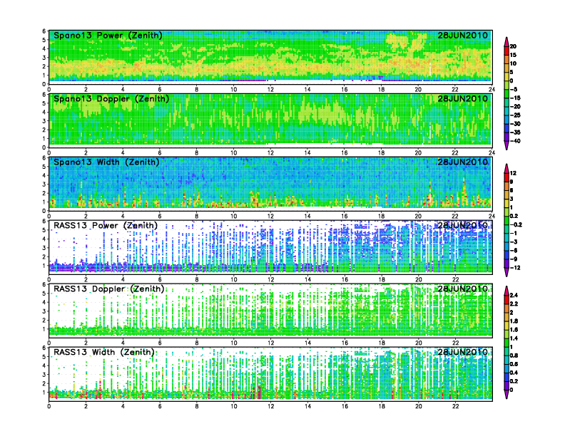Click the 28JUN2010 date in Spano13 Power panel

[x=463, y=36]
